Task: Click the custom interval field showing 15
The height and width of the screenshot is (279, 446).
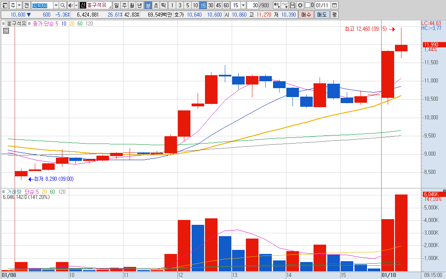Action: coord(235,5)
